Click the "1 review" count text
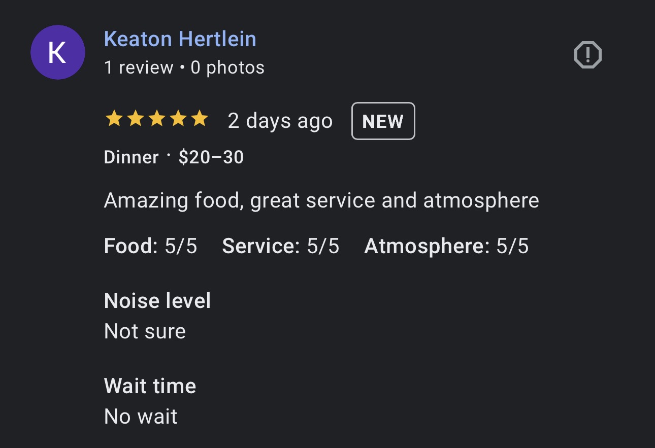655x448 pixels. [138, 67]
